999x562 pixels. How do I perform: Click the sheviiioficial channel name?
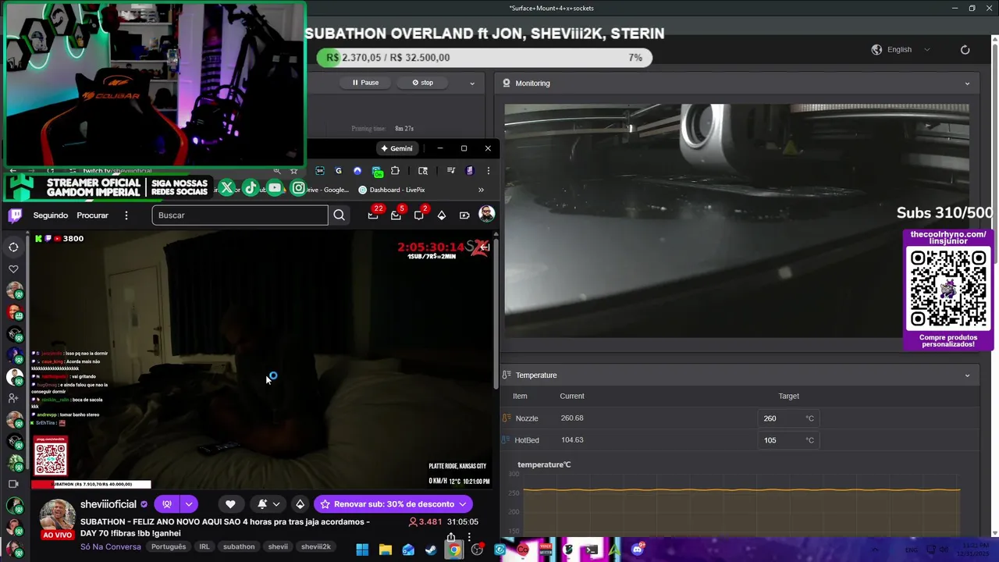(x=108, y=504)
